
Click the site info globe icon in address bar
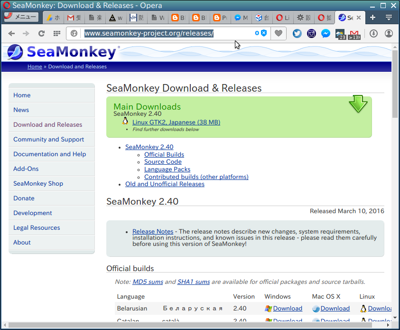(74, 33)
